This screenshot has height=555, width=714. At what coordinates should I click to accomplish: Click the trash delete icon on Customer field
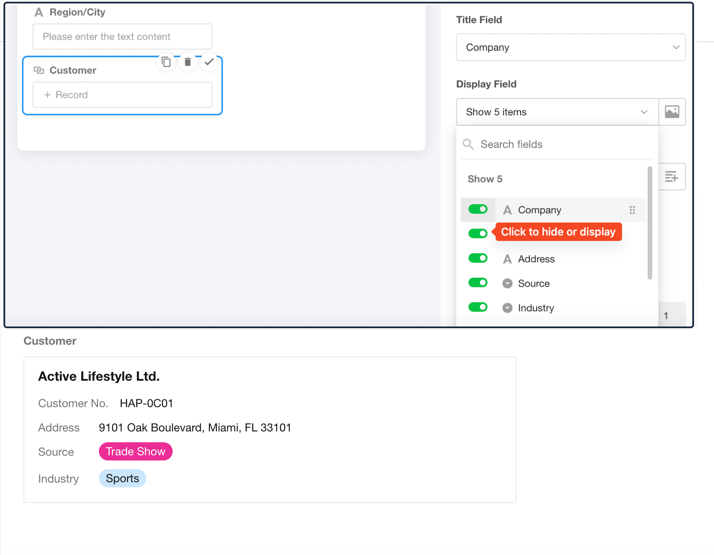[x=187, y=62]
